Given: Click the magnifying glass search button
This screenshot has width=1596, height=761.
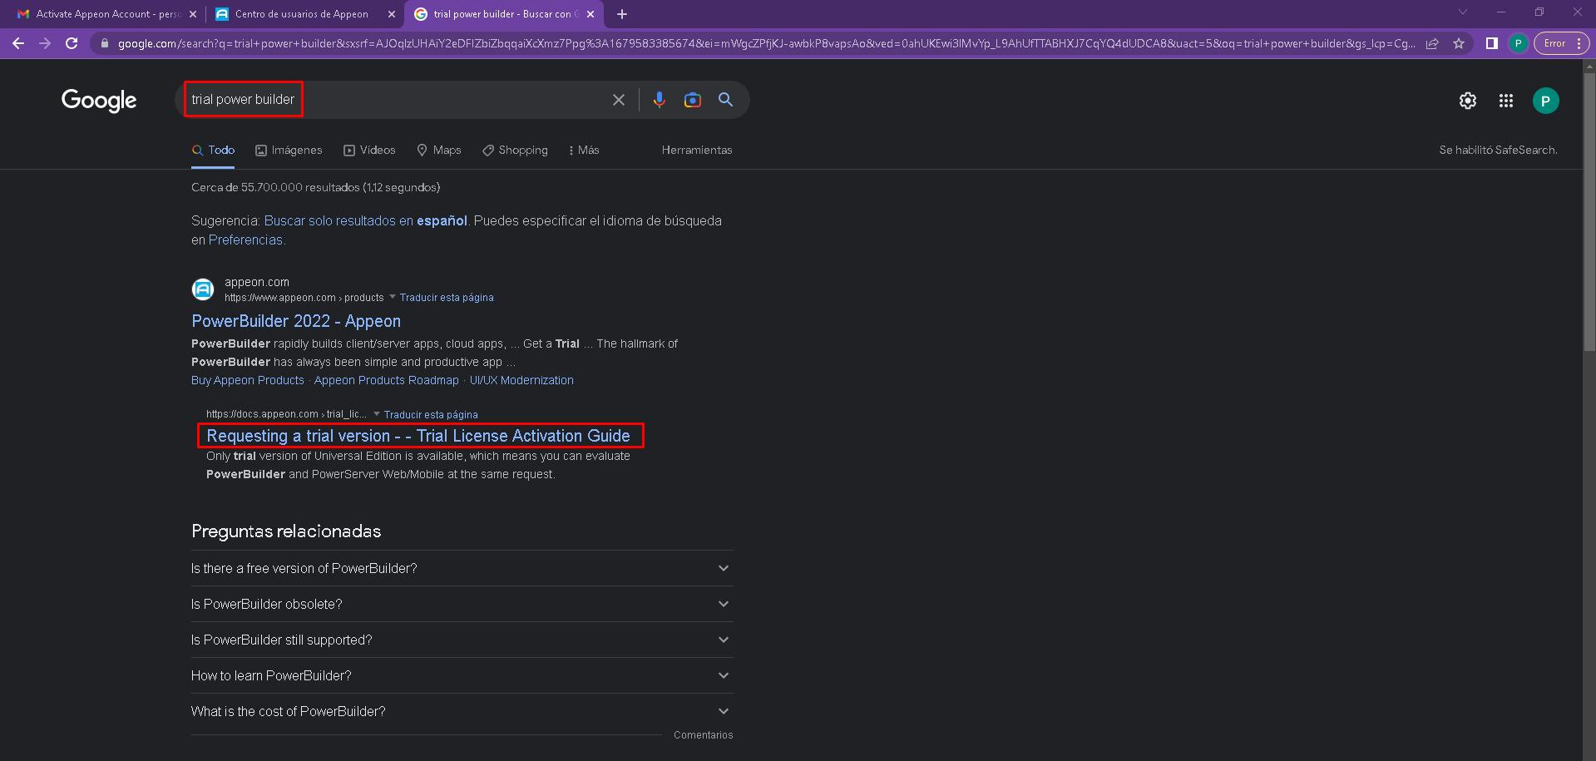Looking at the screenshot, I should pos(725,100).
